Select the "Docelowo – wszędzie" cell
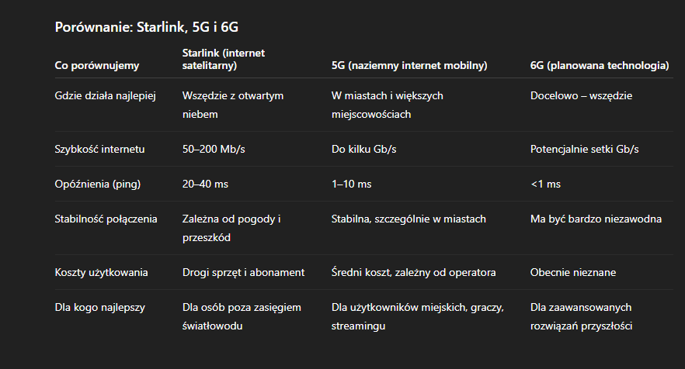Image resolution: width=685 pixels, height=369 pixels. click(x=582, y=95)
